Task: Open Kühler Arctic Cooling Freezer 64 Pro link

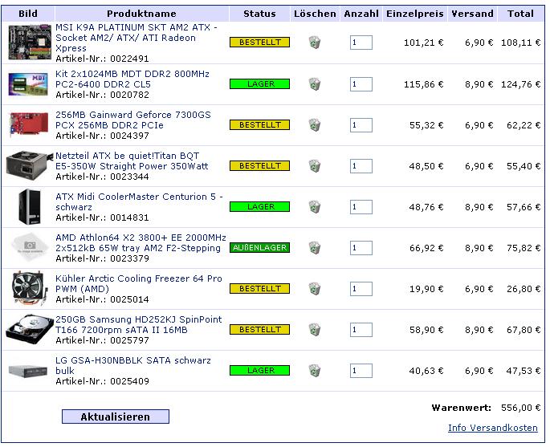Action: [x=139, y=283]
